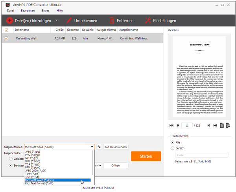Select the Zieldatei output folder radio button
The width and height of the screenshot is (236, 192).
click(x=11, y=158)
